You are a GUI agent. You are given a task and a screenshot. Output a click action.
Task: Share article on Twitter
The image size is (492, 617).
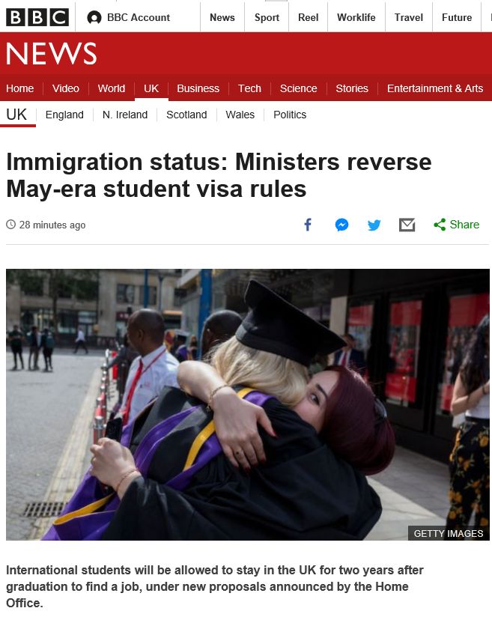[374, 225]
